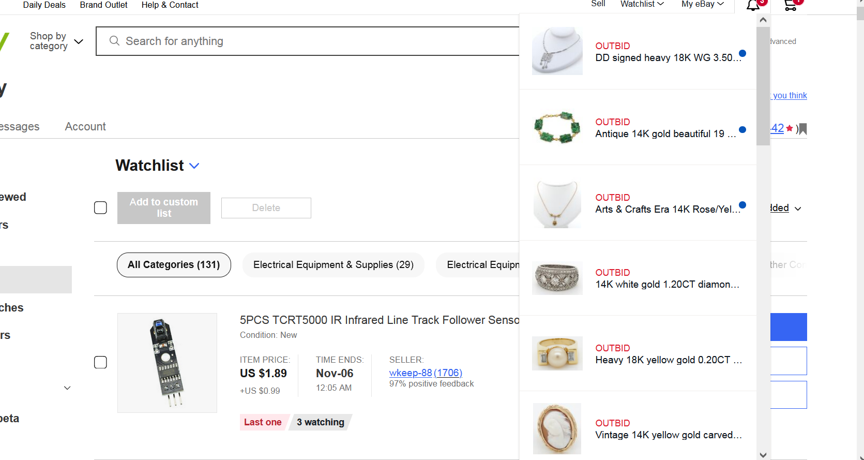The width and height of the screenshot is (864, 460).
Task: Open the Account tab
Action: 85,127
